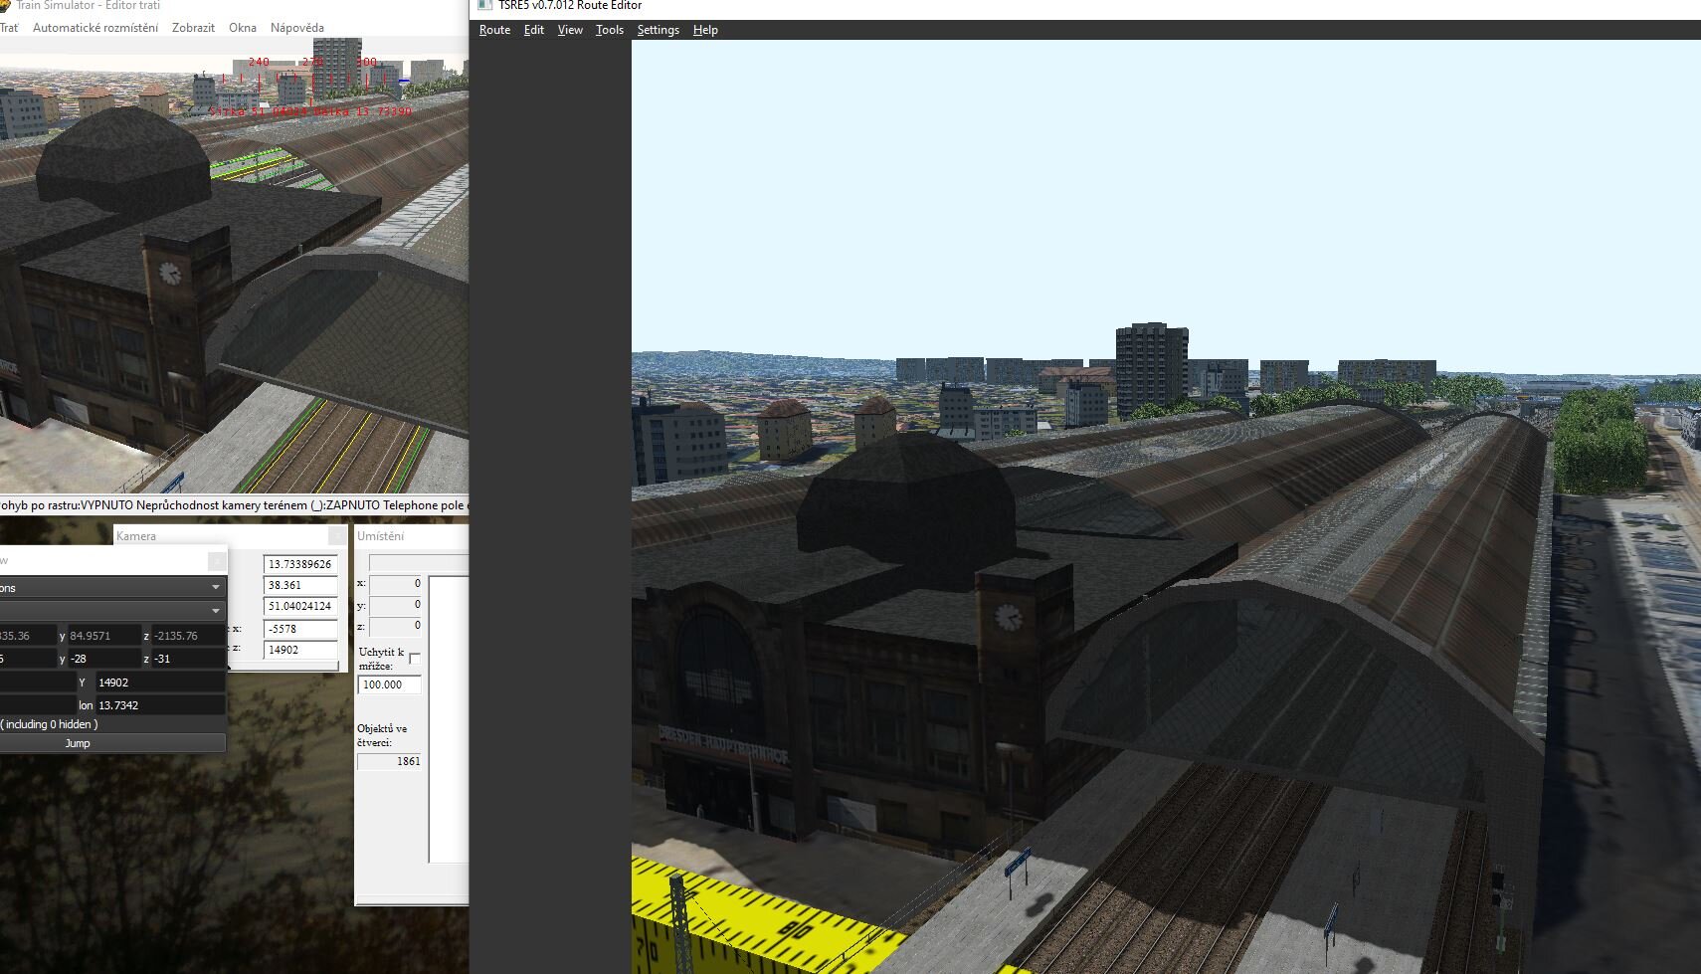Click the Kamera panel title
The width and height of the screenshot is (1701, 974).
click(x=136, y=536)
